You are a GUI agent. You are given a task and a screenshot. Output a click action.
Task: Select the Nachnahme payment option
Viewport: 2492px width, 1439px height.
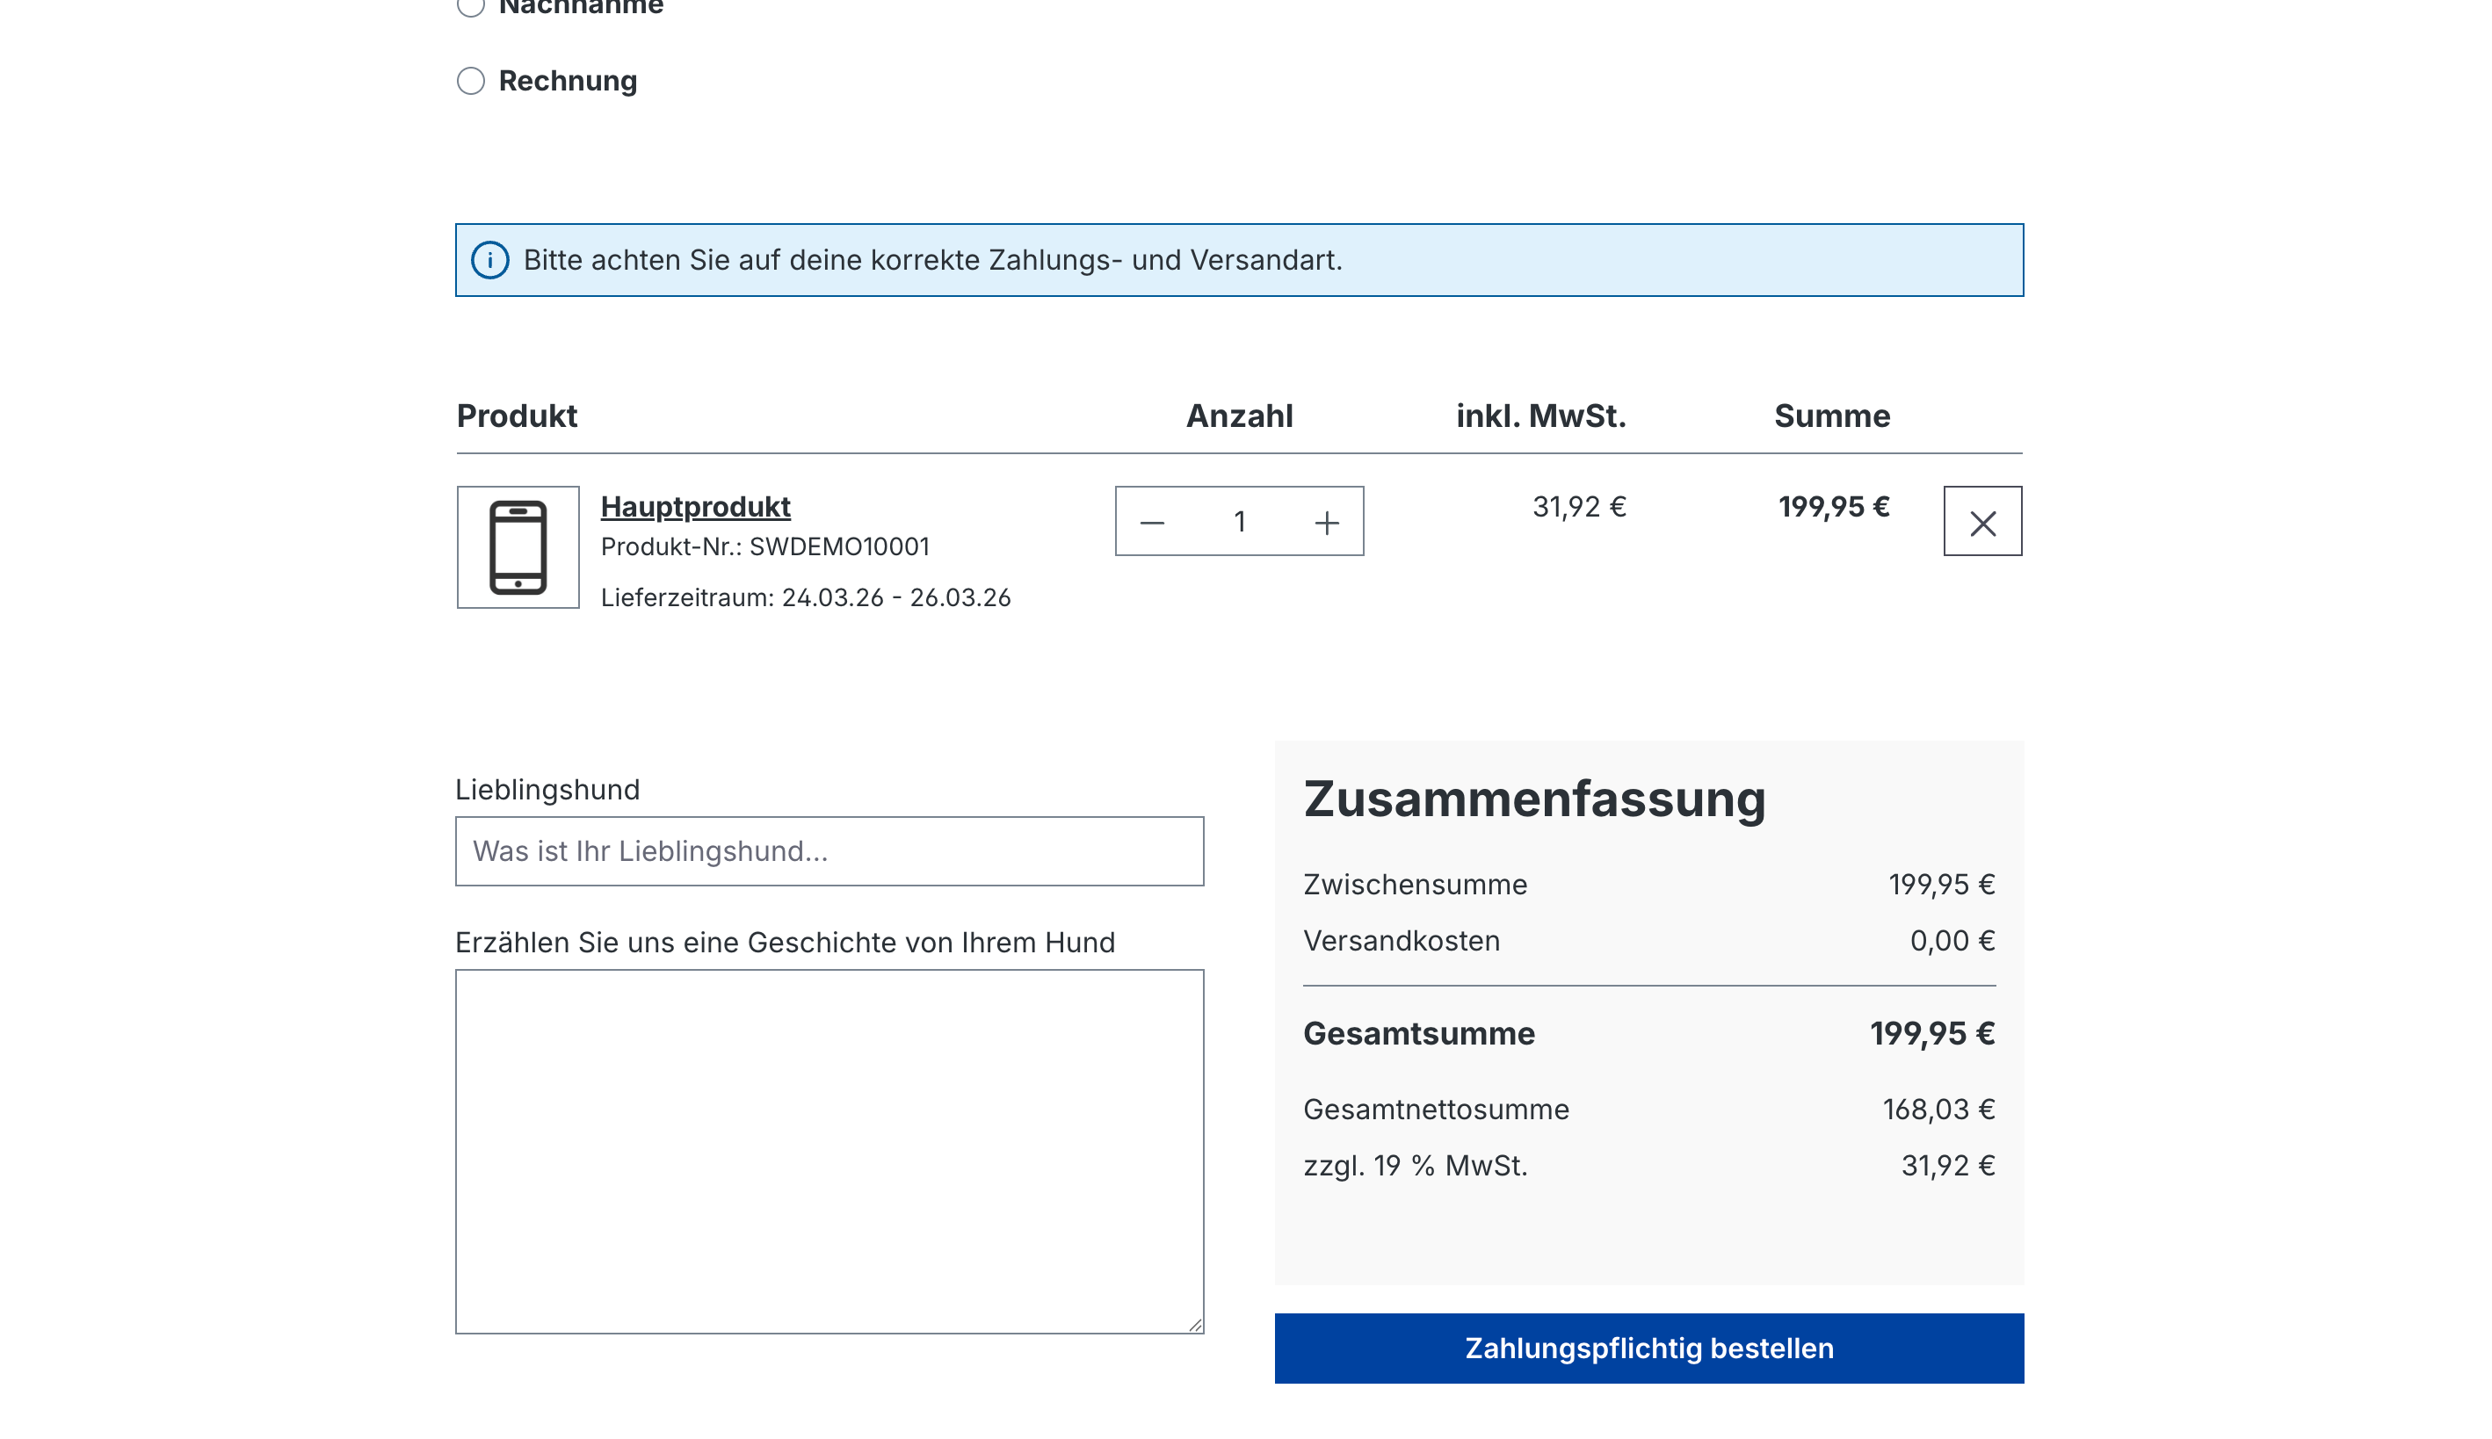point(472,7)
